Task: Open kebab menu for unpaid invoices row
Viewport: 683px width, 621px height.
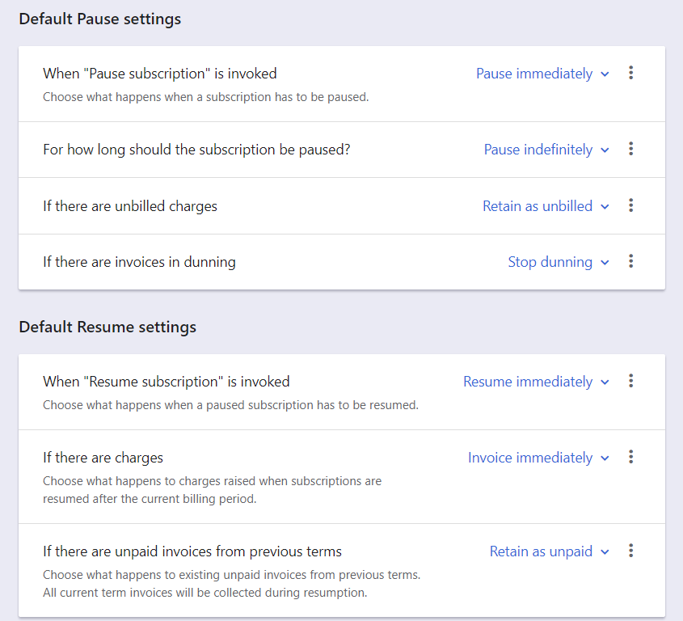Action: click(631, 551)
